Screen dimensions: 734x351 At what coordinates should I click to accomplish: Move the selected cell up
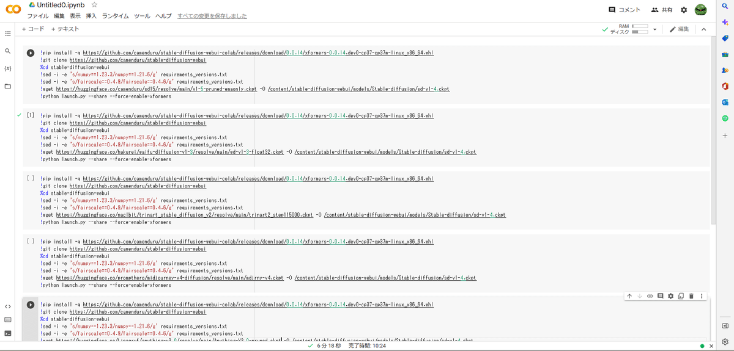tap(629, 296)
